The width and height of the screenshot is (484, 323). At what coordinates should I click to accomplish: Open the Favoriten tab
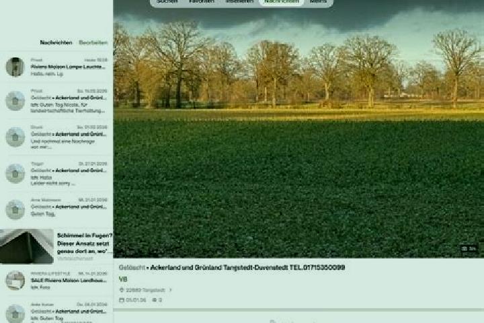pyautogui.click(x=202, y=1)
